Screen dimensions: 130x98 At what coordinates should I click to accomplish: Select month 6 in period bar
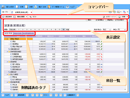click(39, 30)
